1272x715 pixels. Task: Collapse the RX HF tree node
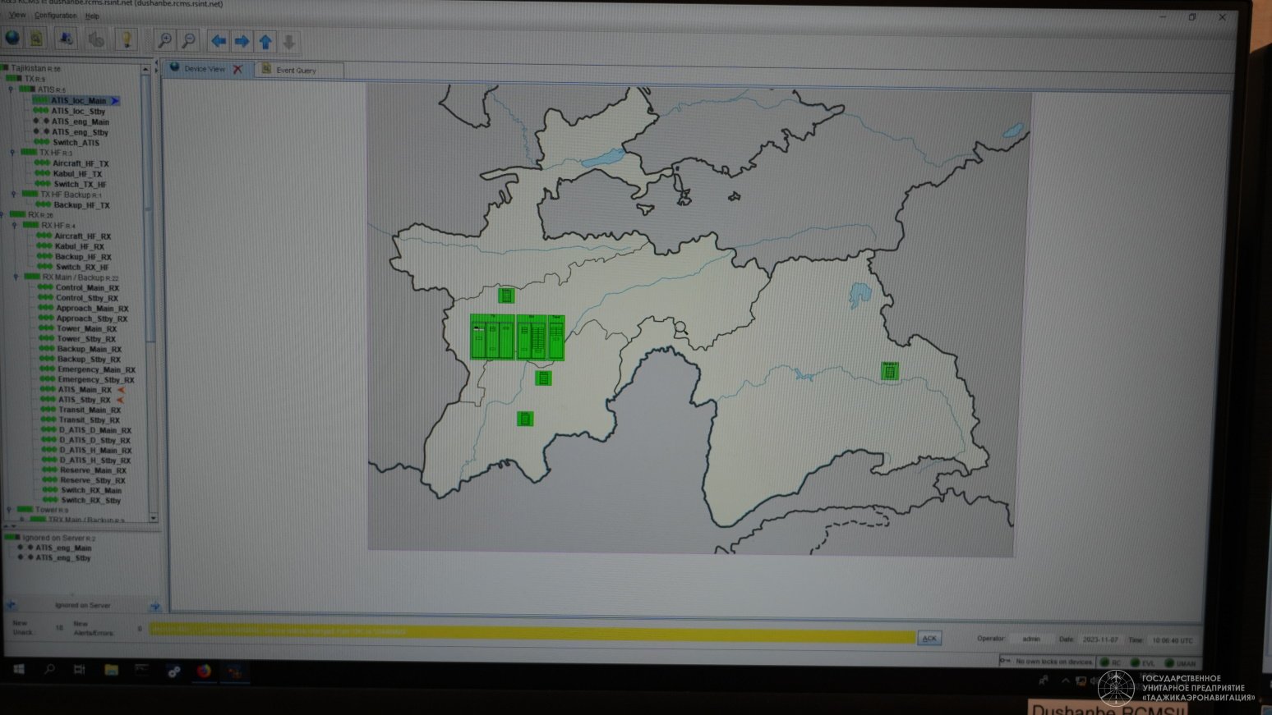(16, 226)
